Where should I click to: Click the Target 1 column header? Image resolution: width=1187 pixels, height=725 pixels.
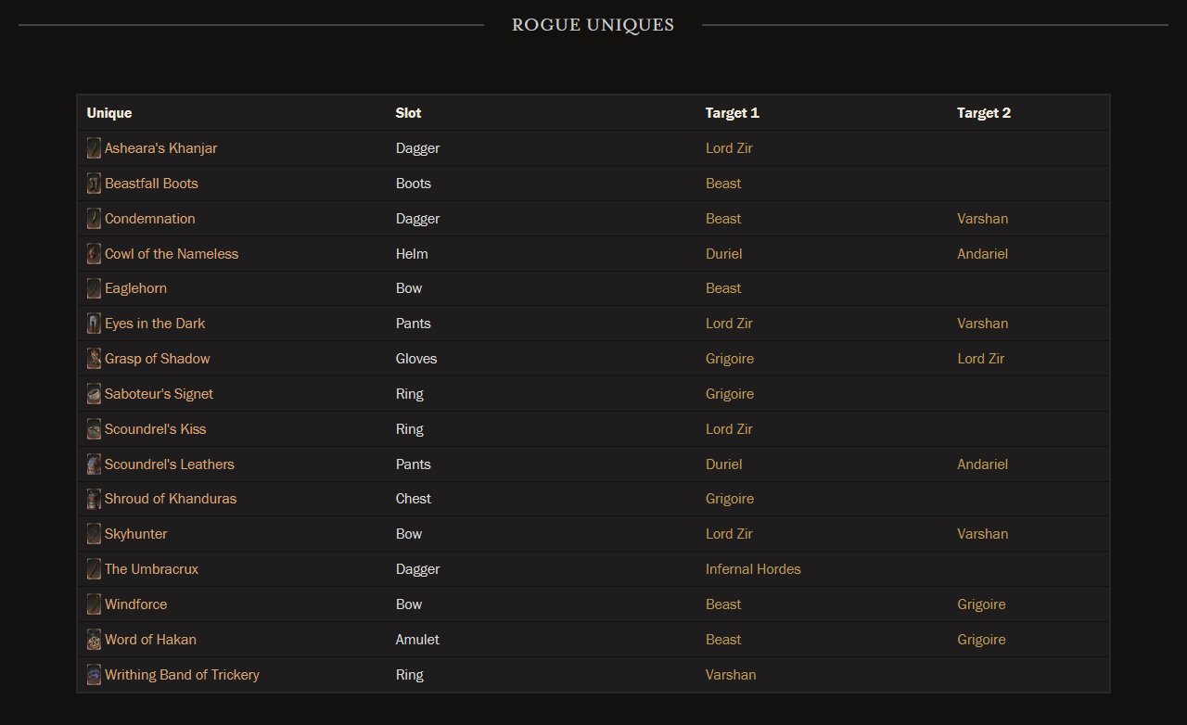pyautogui.click(x=733, y=113)
